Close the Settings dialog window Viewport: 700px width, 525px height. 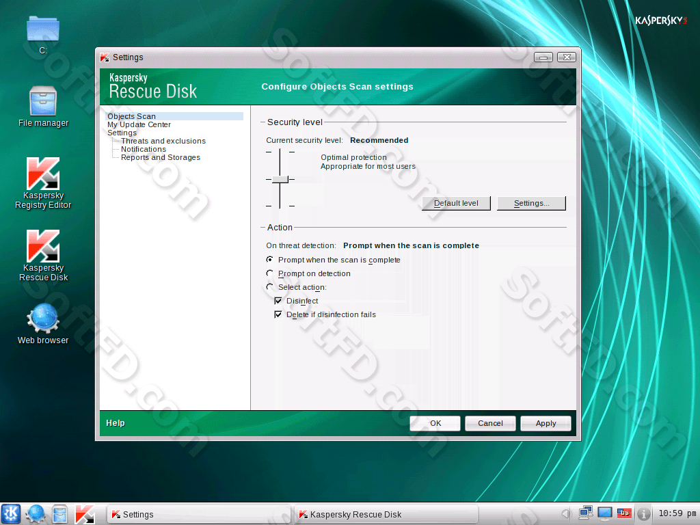(567, 57)
